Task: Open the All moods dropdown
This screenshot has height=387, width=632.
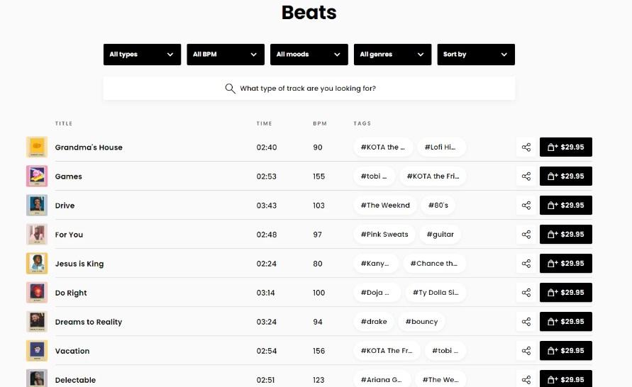Action: click(x=309, y=55)
